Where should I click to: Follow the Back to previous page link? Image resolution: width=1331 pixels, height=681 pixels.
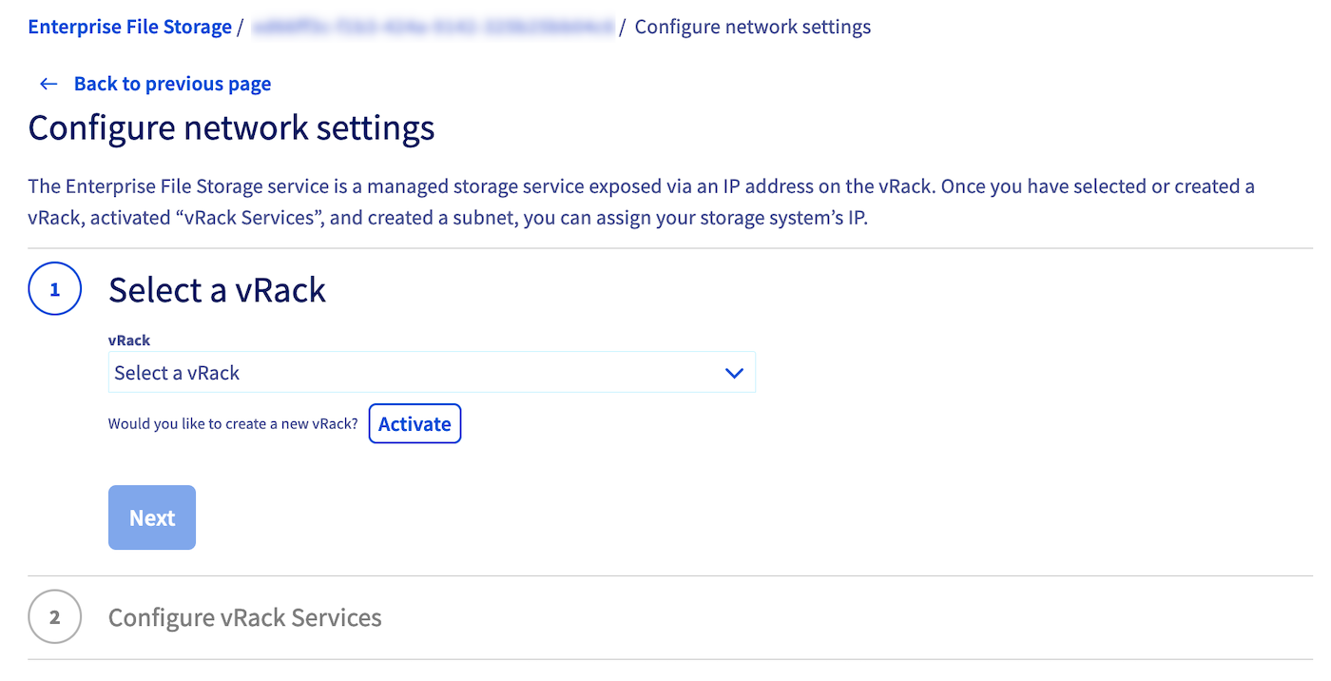tap(172, 85)
